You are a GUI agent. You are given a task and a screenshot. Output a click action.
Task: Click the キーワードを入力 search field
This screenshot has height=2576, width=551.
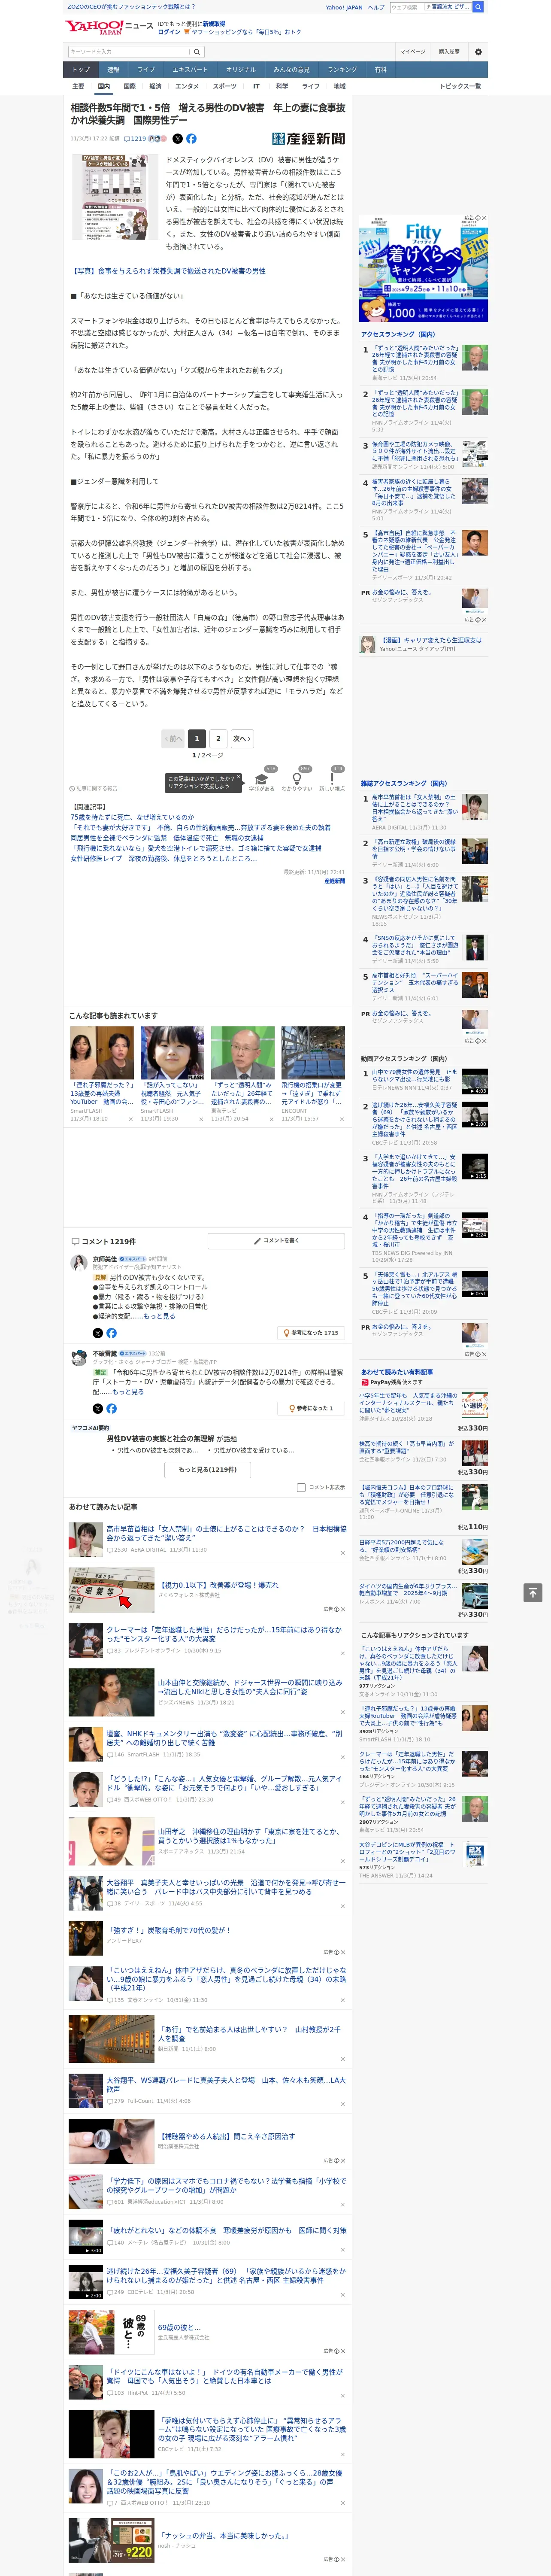[129, 52]
